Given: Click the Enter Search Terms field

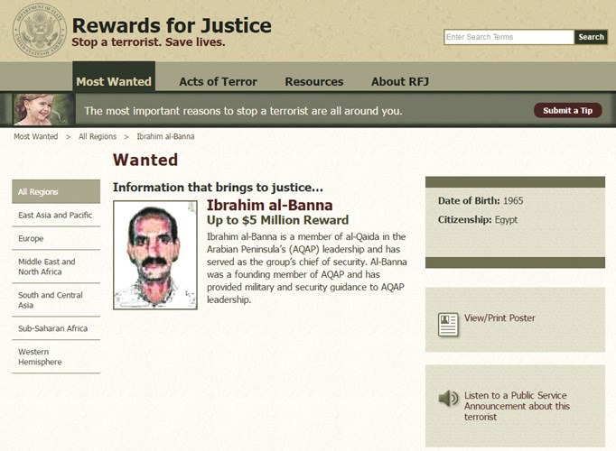Looking at the screenshot, I should (x=509, y=37).
